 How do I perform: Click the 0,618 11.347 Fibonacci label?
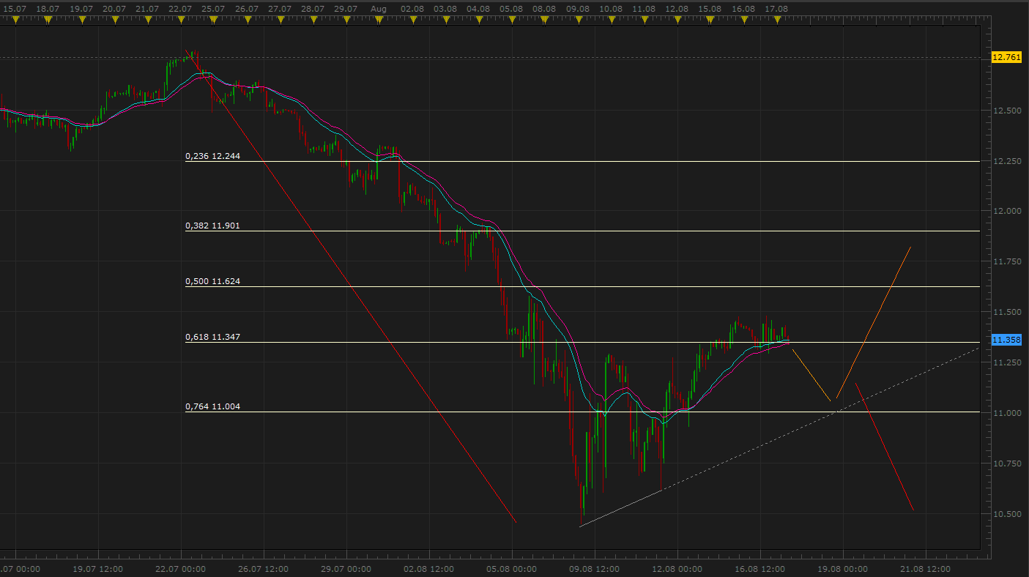coord(212,338)
